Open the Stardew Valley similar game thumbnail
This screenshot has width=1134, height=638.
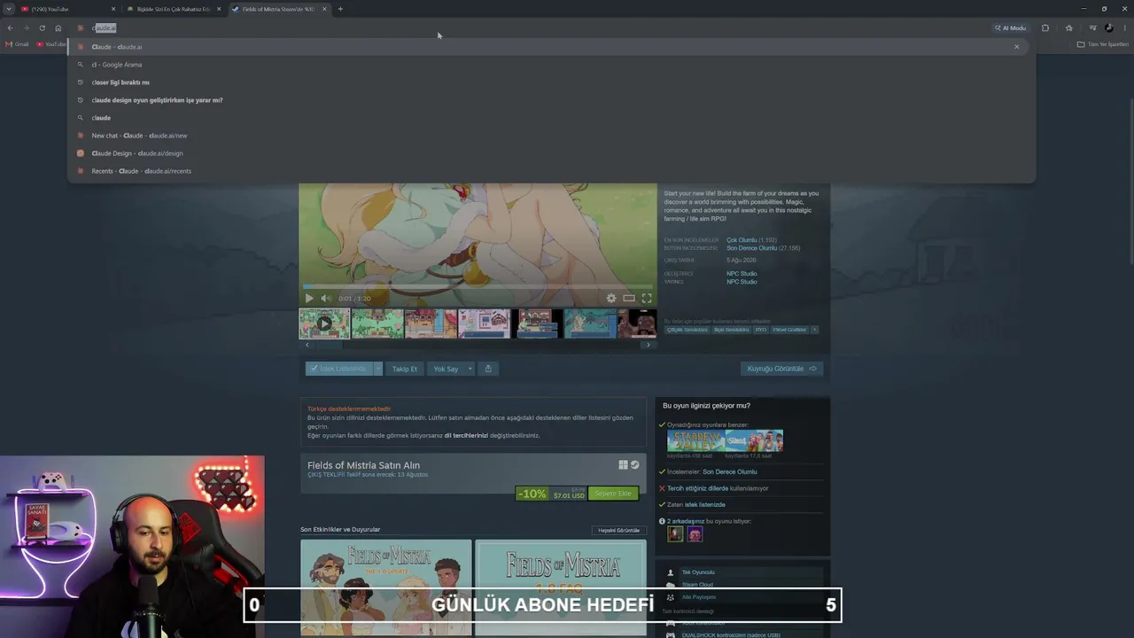[696, 440]
